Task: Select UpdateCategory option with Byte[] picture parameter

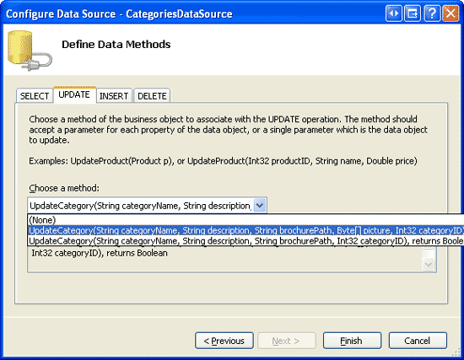Action: (245, 230)
